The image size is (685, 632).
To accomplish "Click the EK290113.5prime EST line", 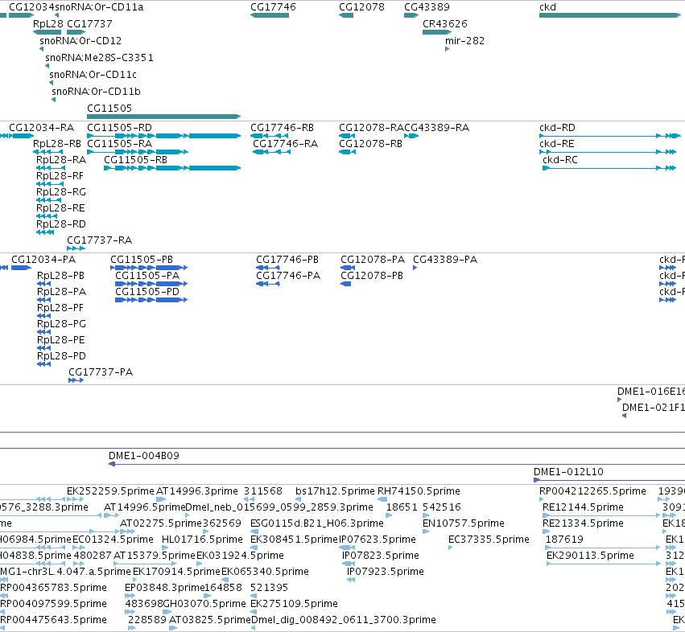I will click(x=604, y=564).
